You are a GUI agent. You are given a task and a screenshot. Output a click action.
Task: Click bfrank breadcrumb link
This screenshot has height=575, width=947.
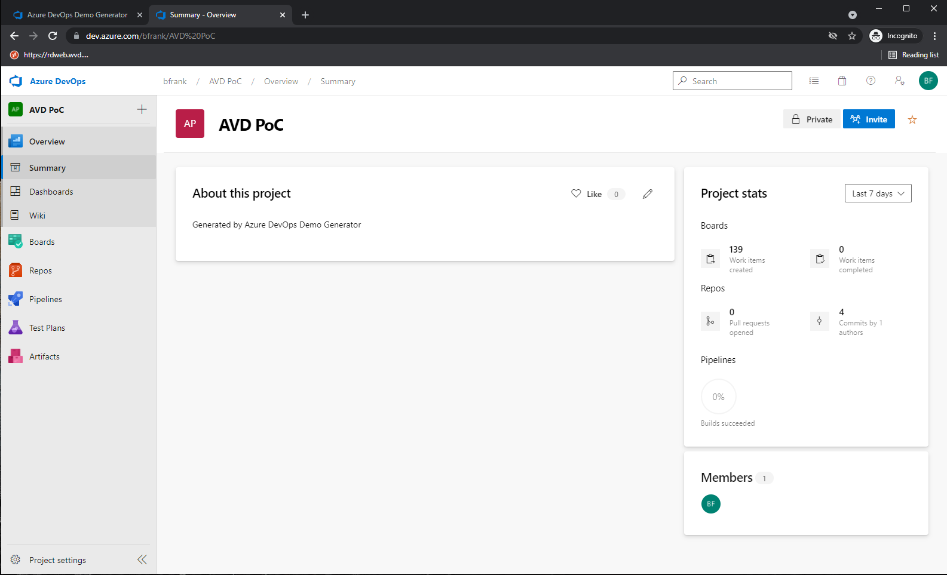pyautogui.click(x=175, y=81)
